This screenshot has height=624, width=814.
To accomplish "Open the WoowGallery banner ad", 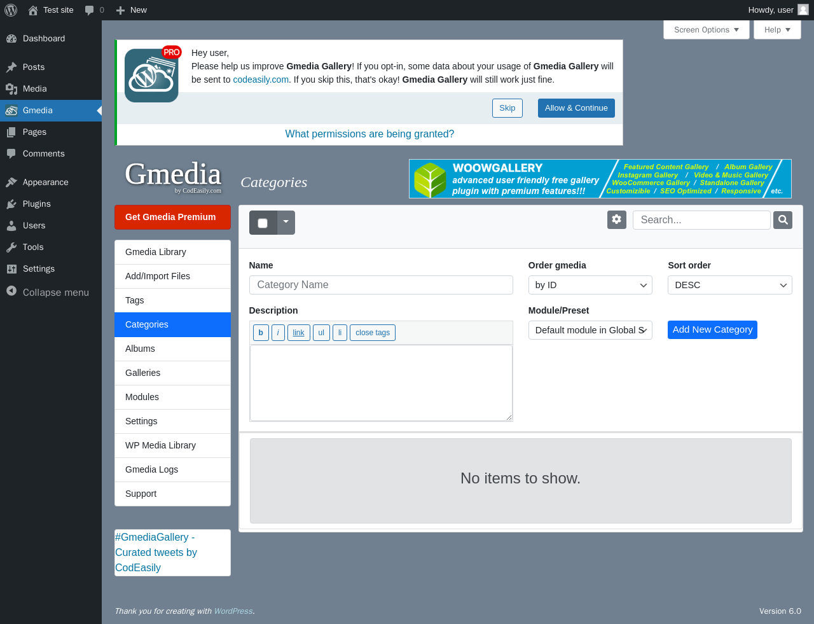I will [600, 179].
